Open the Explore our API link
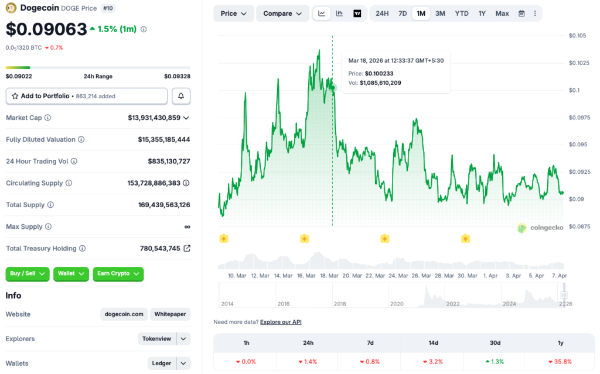This screenshot has height=374, width=600. pos(279,322)
